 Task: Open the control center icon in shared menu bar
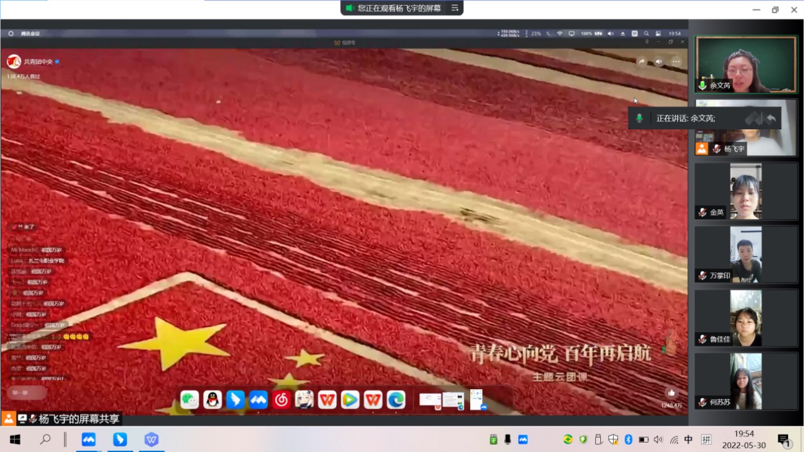658,33
